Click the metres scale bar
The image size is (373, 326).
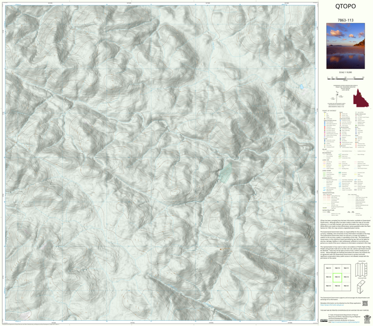[345, 78]
